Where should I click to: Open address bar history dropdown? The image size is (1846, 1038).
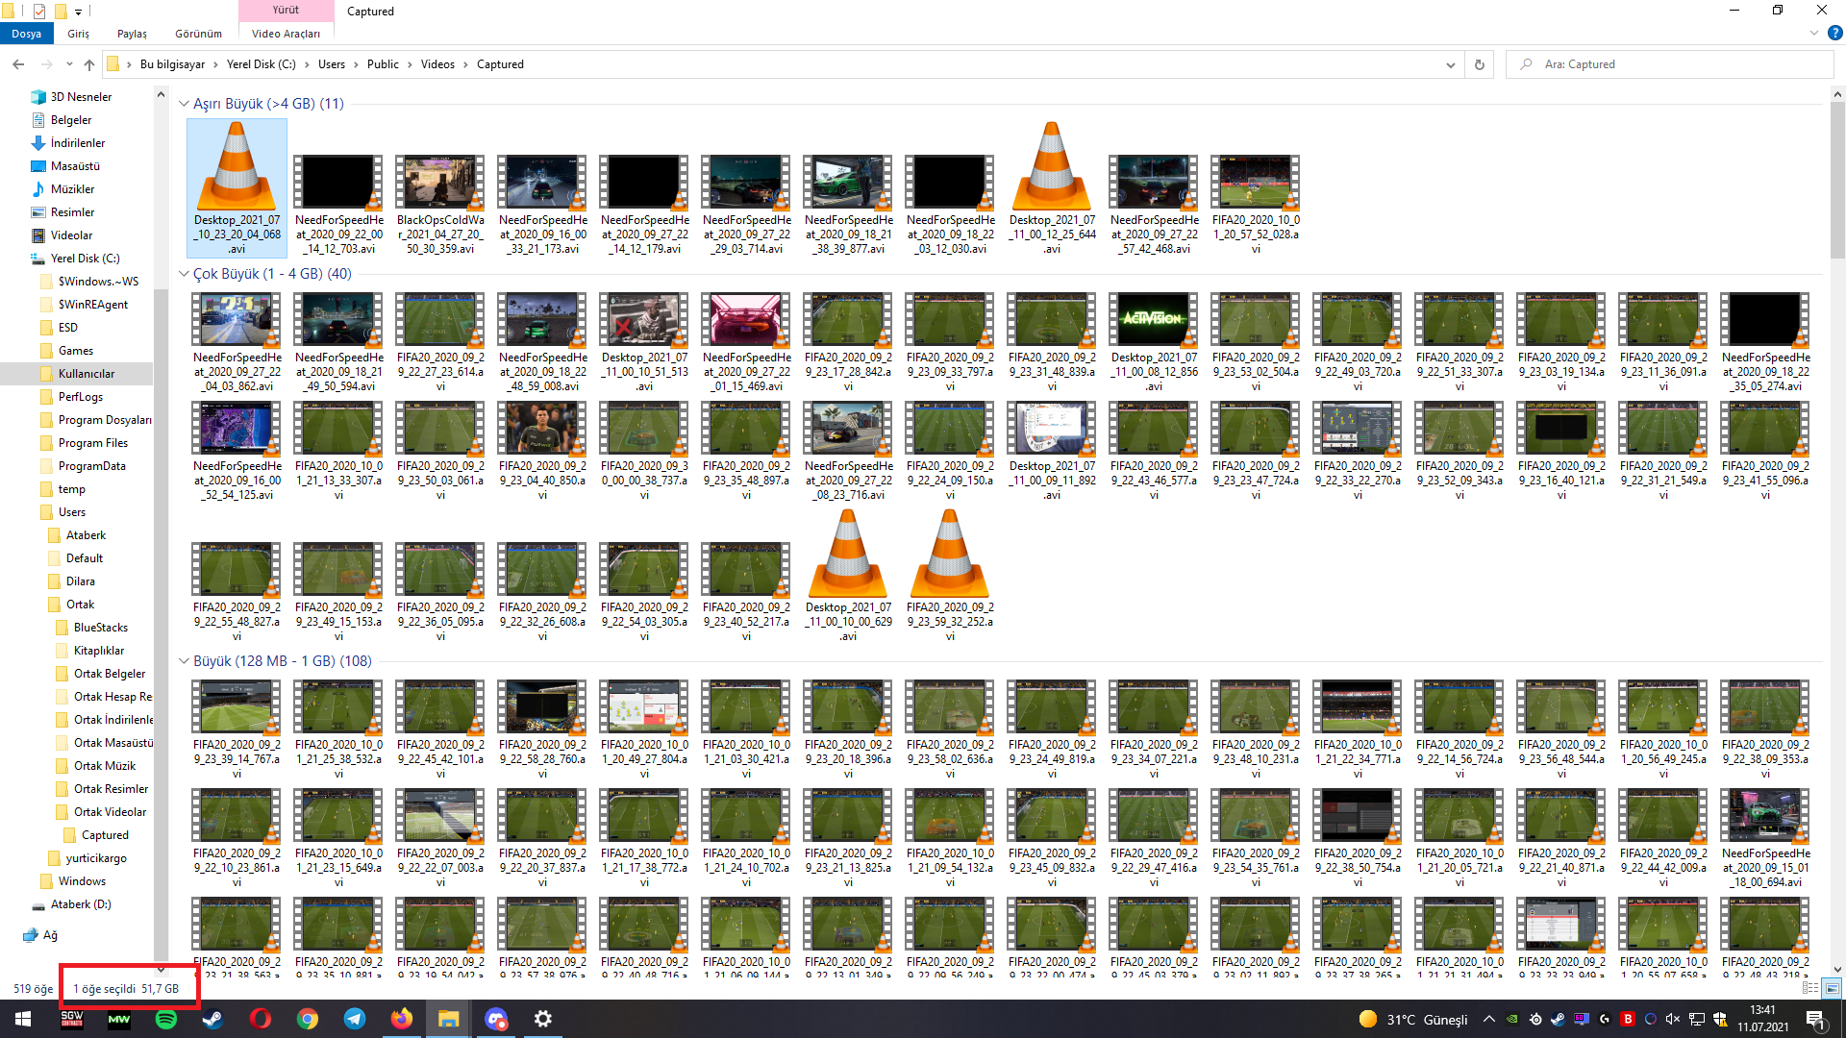pos(1450,64)
